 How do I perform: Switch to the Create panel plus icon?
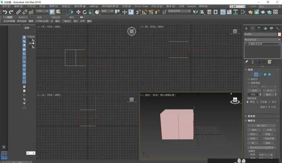pos(246,29)
